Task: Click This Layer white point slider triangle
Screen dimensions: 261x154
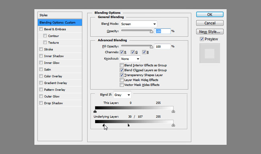Action: coord(173,111)
